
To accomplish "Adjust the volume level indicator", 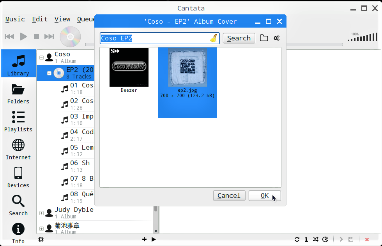I will pos(363,37).
